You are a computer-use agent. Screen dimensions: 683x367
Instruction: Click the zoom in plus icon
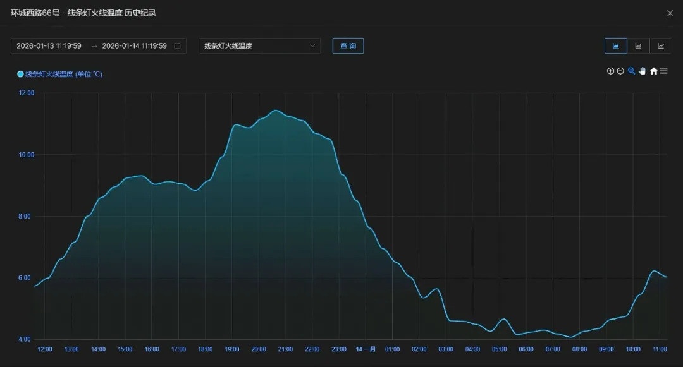(610, 71)
